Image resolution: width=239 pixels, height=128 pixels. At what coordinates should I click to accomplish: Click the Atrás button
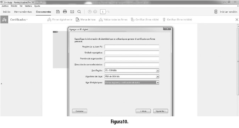click(x=143, y=111)
